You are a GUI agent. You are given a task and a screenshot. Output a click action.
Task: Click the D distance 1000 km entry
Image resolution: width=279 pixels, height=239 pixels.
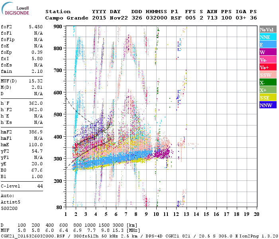coord(90,225)
